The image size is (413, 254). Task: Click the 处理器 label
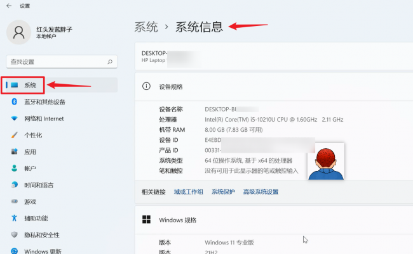[168, 120]
